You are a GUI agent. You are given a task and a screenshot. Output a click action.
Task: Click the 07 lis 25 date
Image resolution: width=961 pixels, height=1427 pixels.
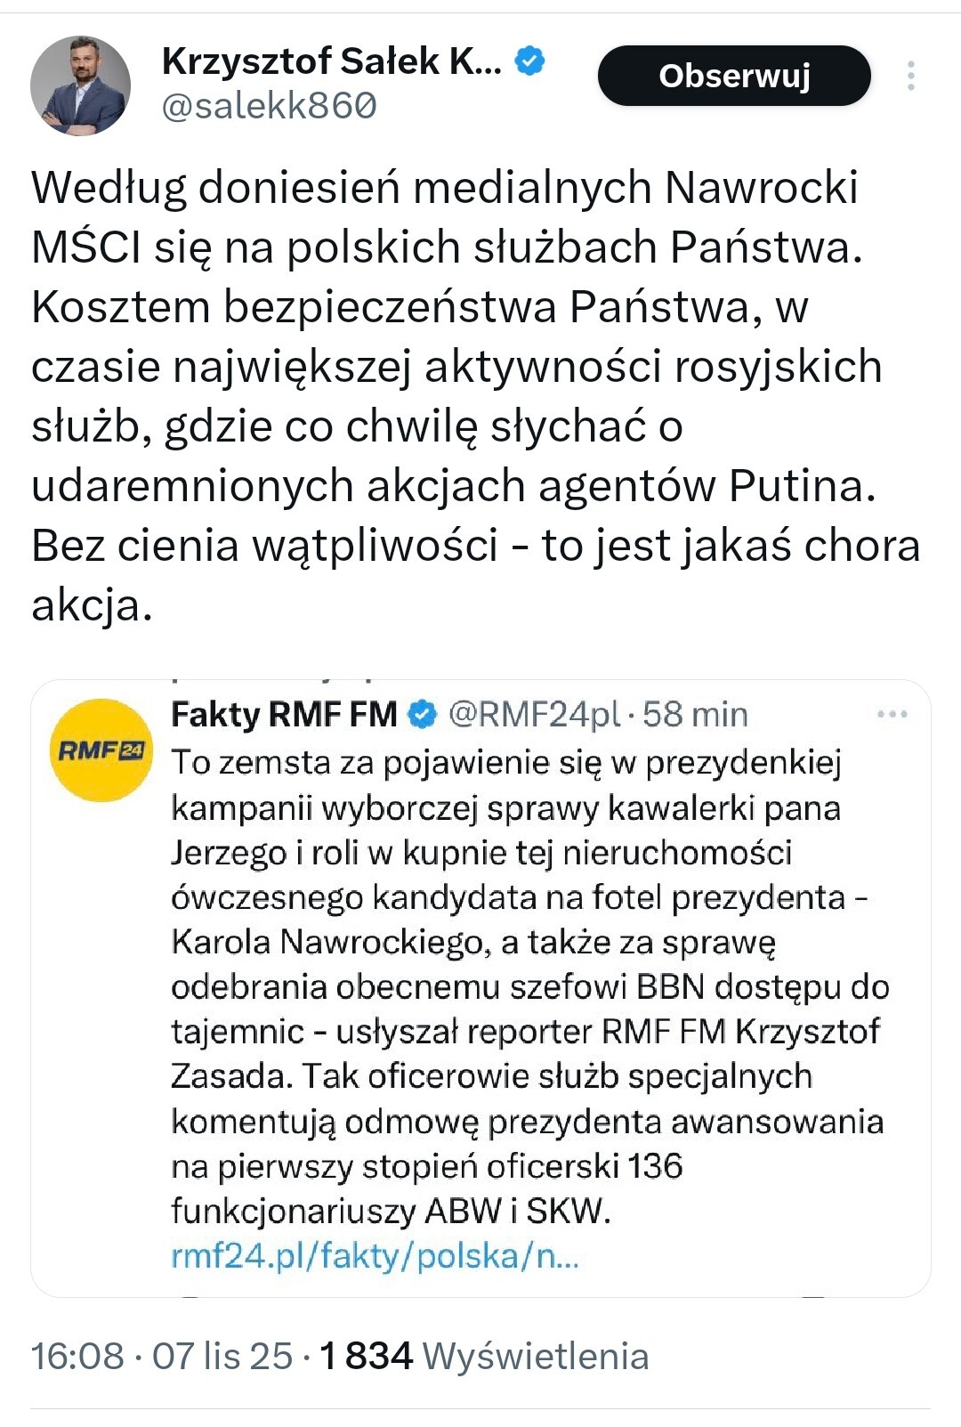(x=222, y=1356)
